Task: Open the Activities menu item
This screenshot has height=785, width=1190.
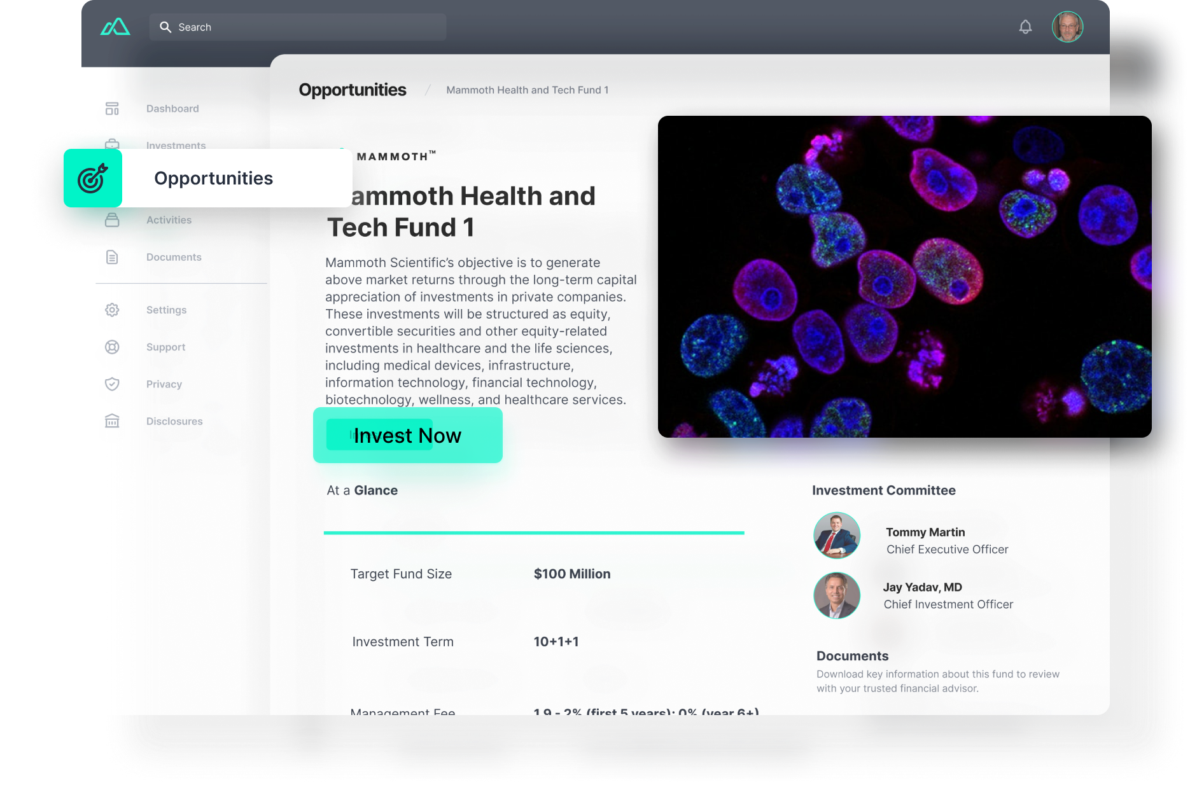Action: click(169, 220)
